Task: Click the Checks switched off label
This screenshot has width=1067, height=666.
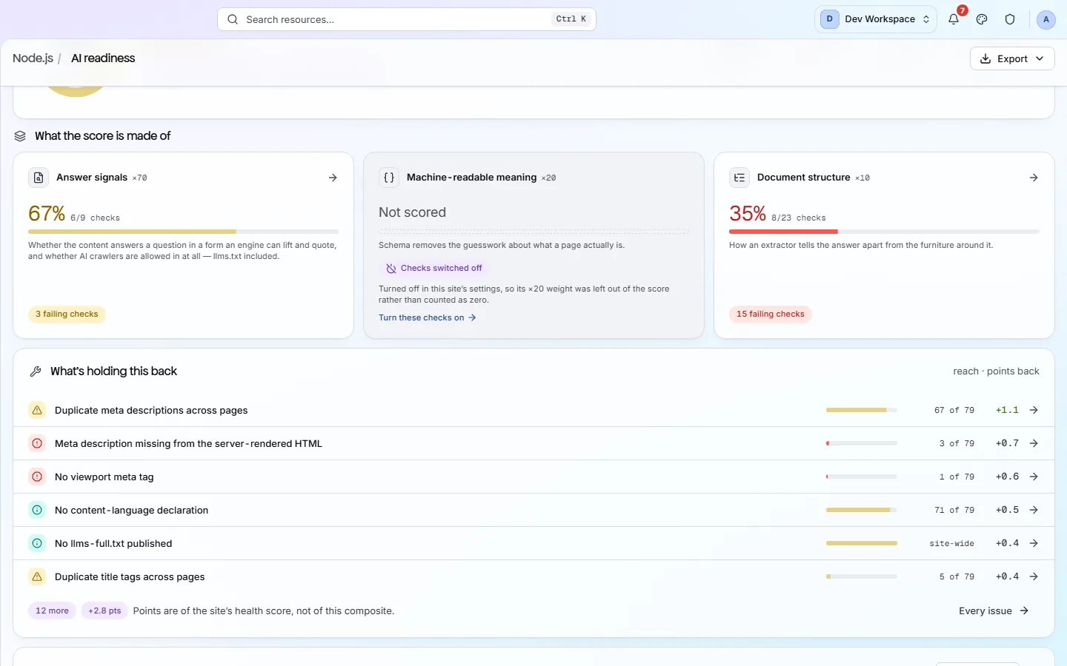Action: 441,269
